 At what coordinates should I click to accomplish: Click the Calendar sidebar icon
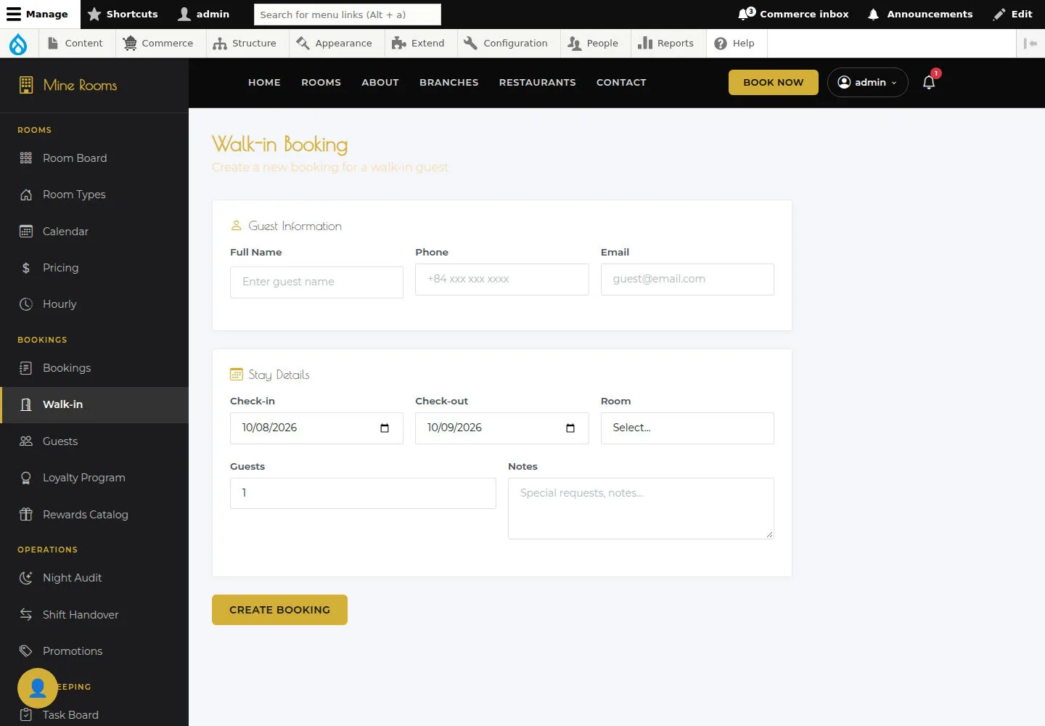tap(26, 232)
